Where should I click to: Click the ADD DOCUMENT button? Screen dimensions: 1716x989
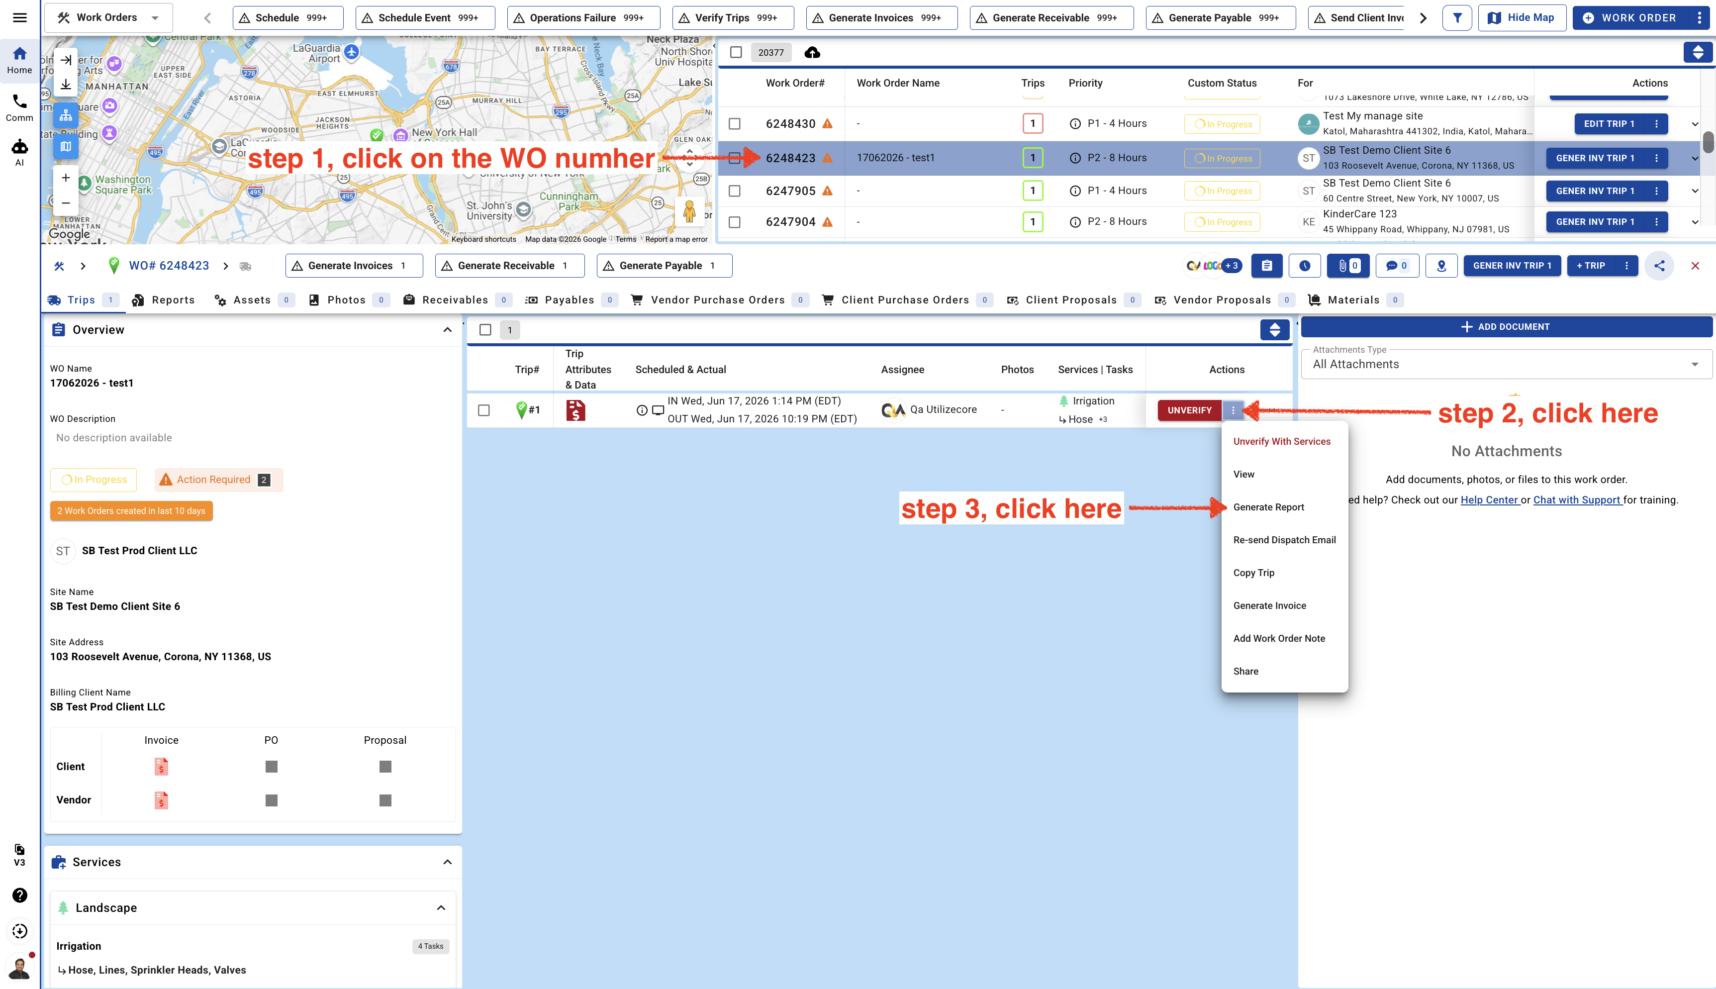tap(1506, 327)
